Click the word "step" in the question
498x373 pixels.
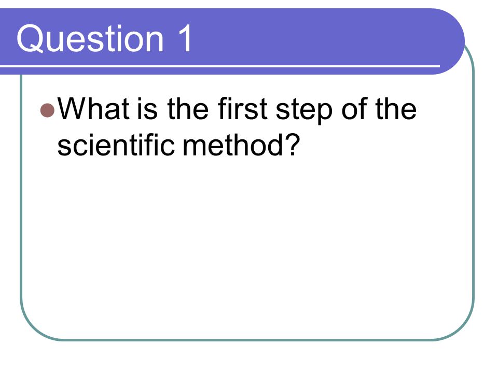(x=304, y=110)
